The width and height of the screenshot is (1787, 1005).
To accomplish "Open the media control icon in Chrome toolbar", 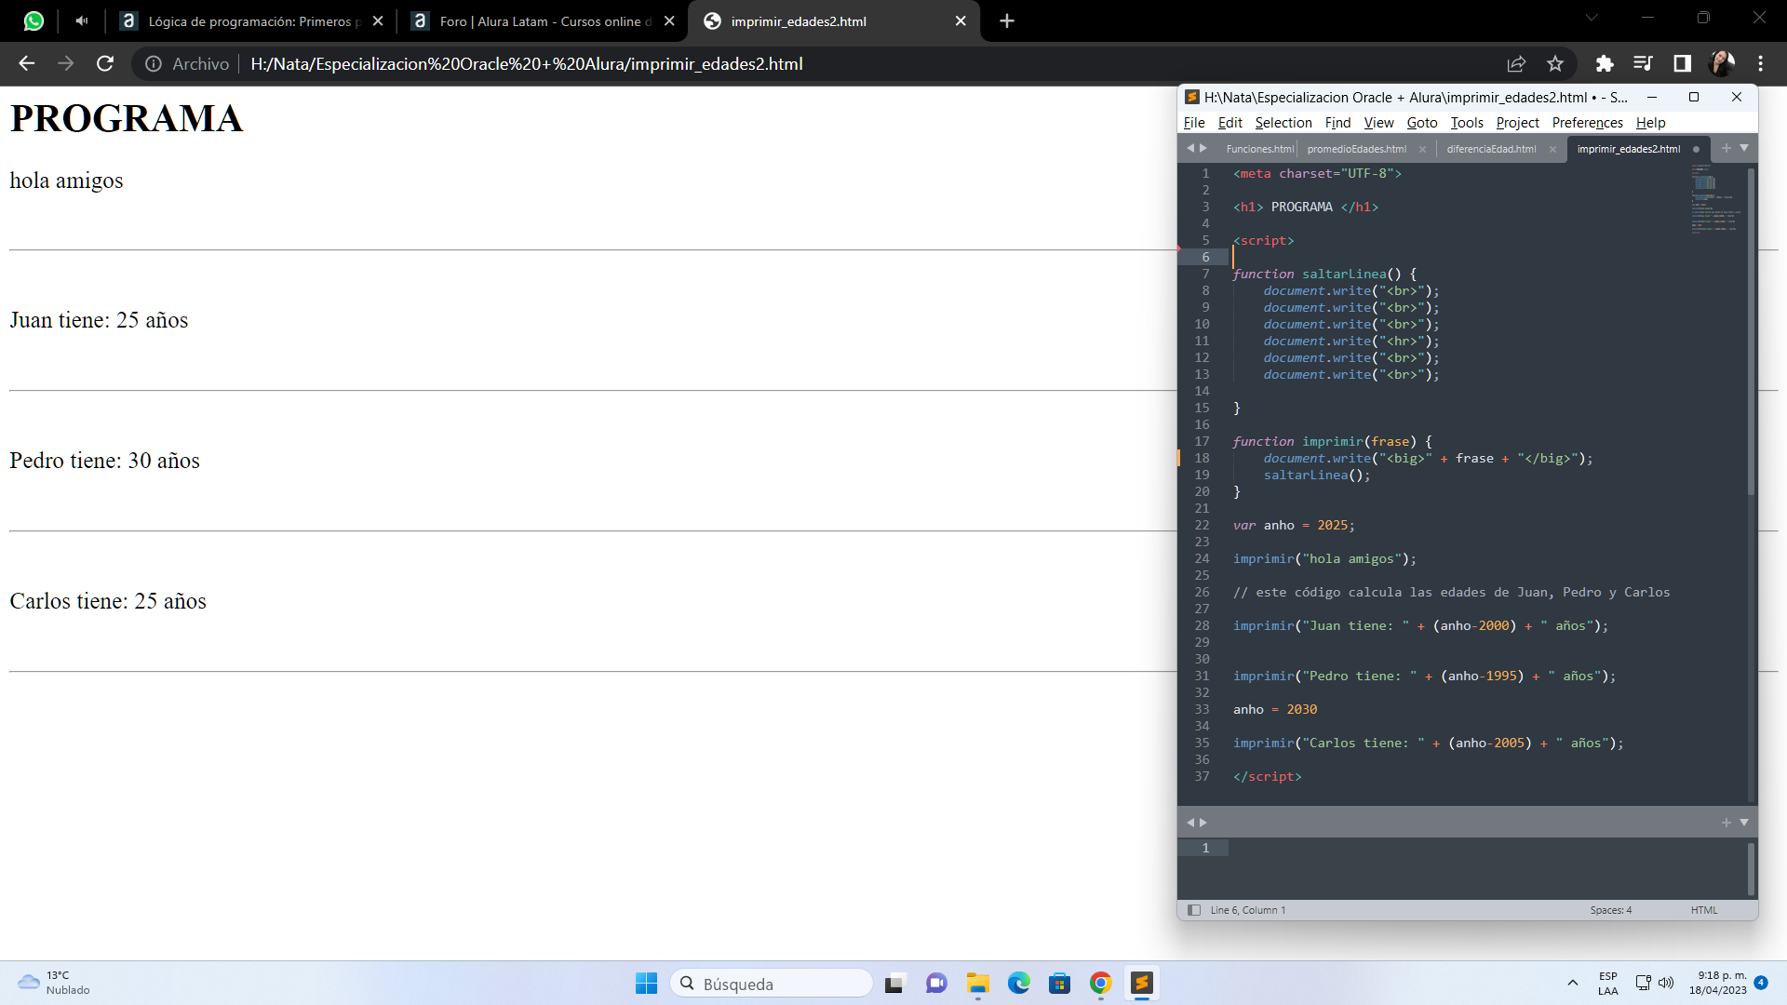I will pyautogui.click(x=1643, y=63).
